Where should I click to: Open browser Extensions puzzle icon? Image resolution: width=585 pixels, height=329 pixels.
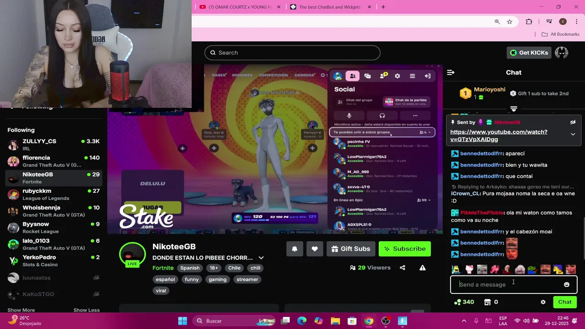(x=529, y=21)
